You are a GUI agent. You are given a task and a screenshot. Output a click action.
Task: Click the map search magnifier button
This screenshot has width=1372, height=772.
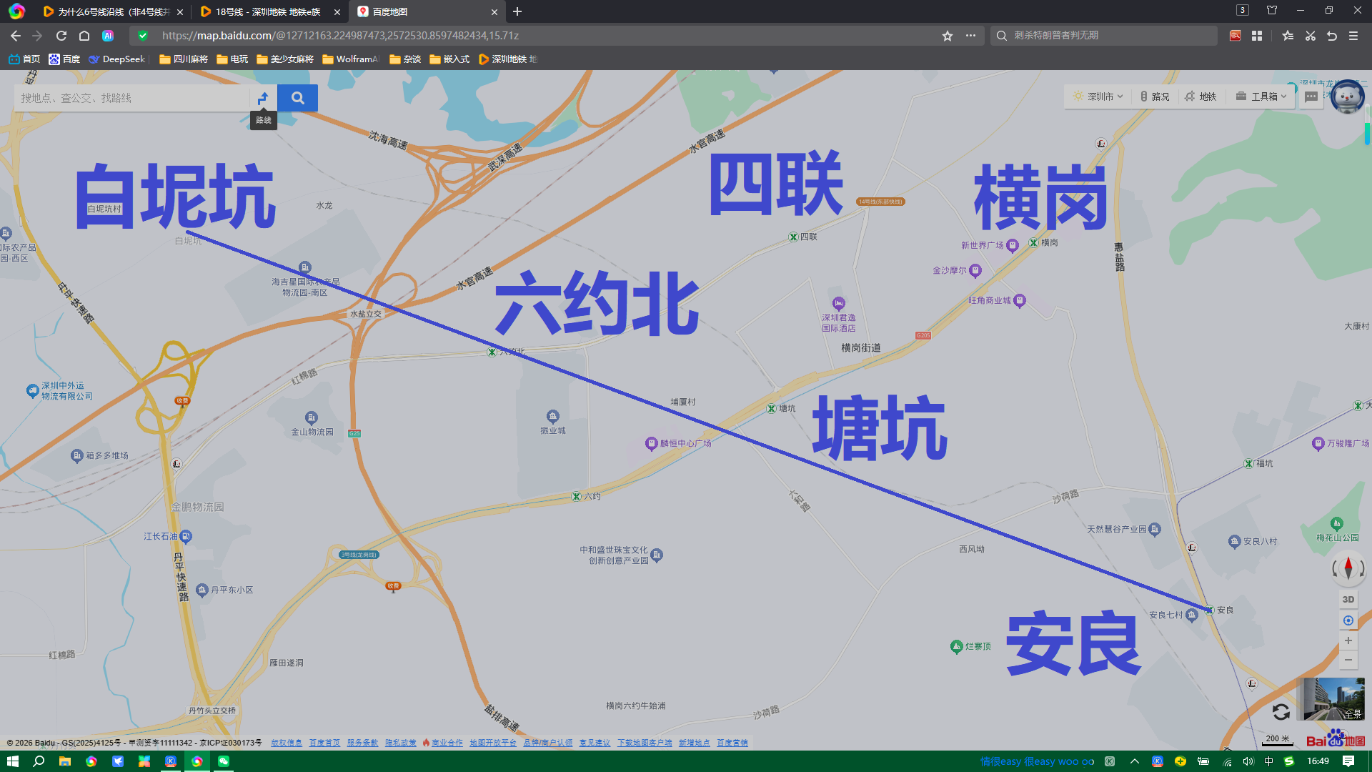pyautogui.click(x=297, y=98)
